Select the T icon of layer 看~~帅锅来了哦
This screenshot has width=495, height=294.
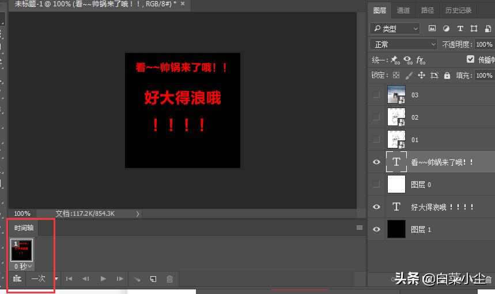(x=396, y=162)
